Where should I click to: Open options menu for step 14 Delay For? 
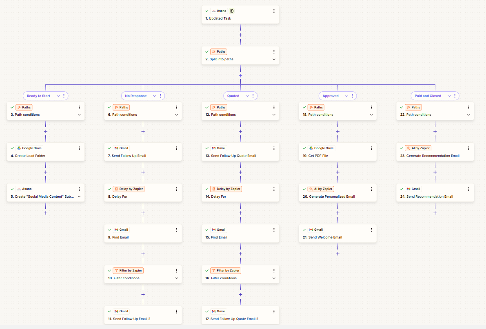point(274,189)
